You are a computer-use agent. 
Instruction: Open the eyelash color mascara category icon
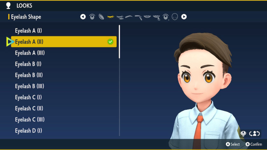point(120,17)
